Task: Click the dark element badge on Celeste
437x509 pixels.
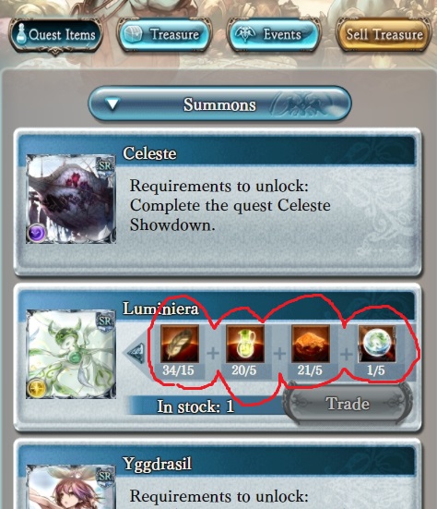Action: tap(36, 233)
